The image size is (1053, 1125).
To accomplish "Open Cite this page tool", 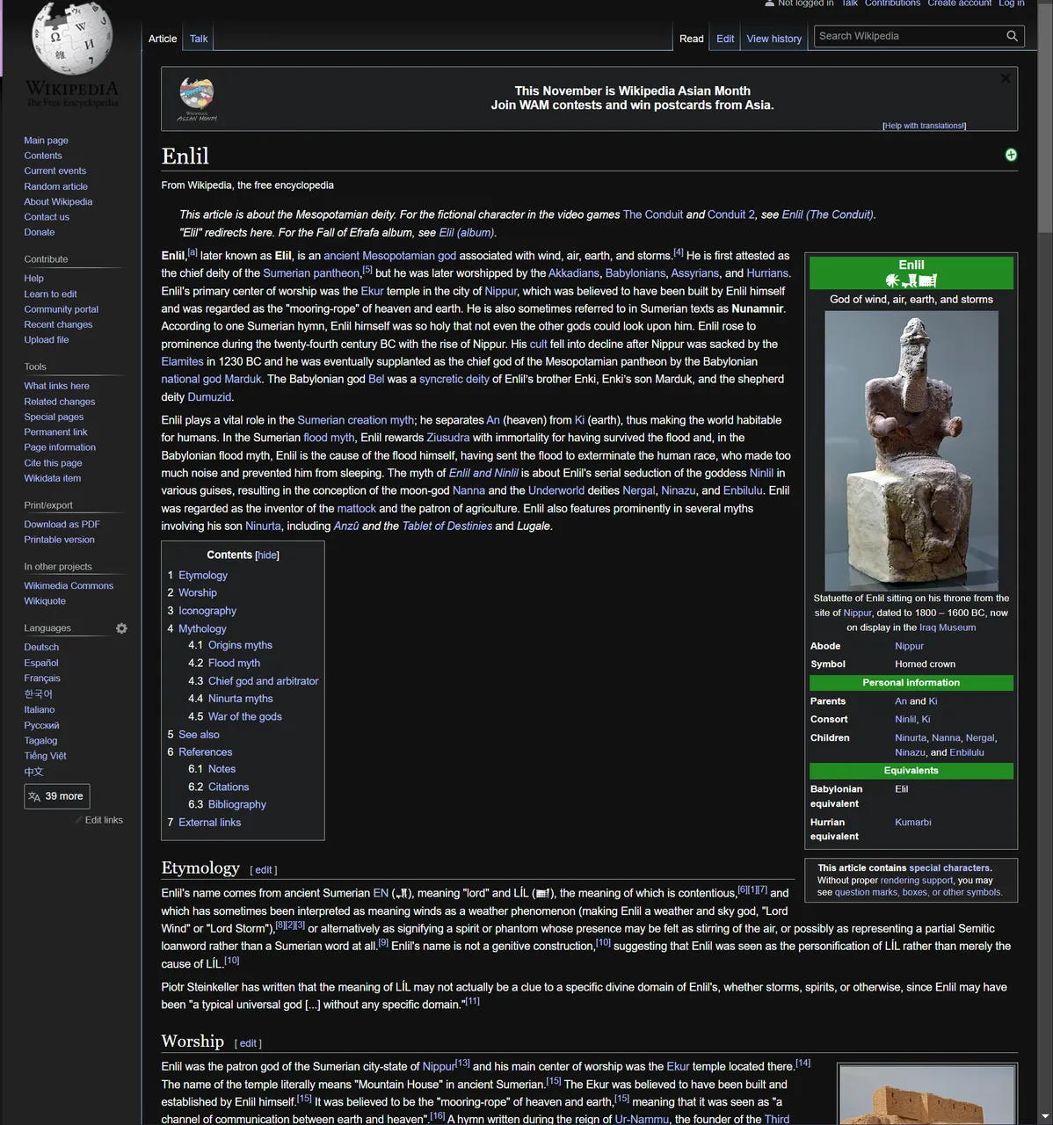I will click(53, 463).
